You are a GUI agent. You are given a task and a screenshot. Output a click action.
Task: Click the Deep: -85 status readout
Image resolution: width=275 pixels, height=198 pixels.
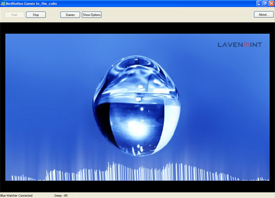coord(61,195)
